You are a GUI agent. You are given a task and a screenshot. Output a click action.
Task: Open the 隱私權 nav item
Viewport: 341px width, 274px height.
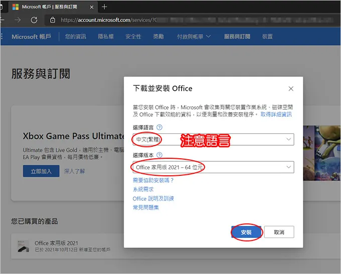(106, 37)
